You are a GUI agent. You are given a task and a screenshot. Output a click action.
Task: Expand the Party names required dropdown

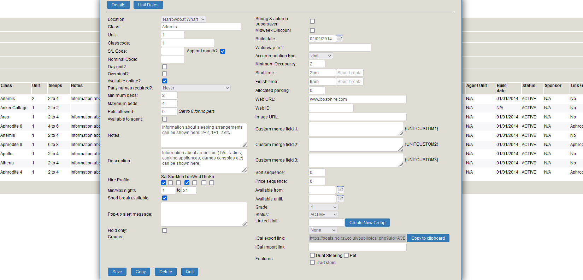click(x=196, y=88)
